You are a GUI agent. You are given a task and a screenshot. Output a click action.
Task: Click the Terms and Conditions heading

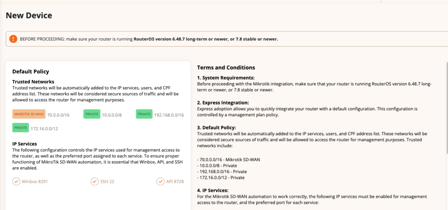click(226, 68)
